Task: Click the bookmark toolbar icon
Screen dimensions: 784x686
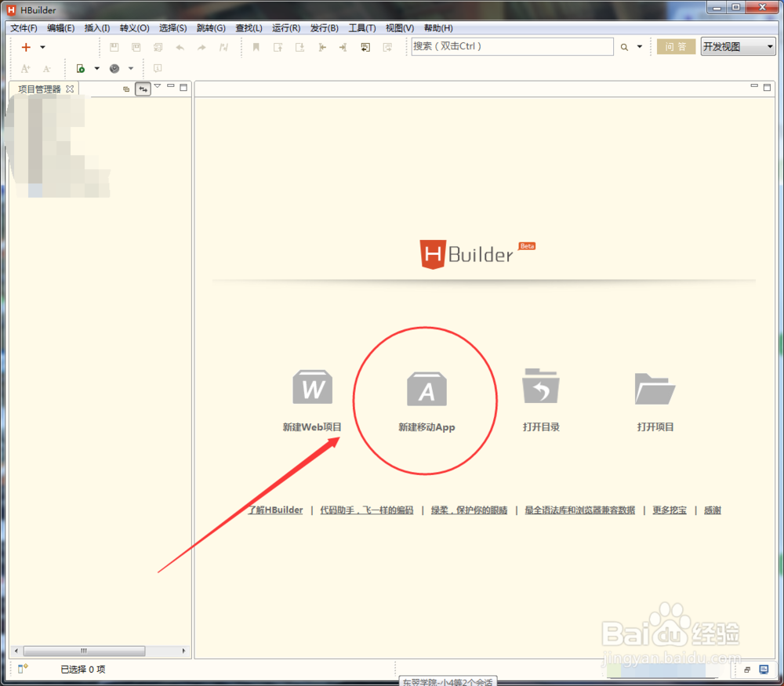Action: pyautogui.click(x=256, y=47)
